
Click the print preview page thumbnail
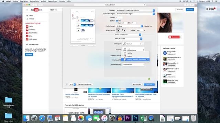[83, 26]
